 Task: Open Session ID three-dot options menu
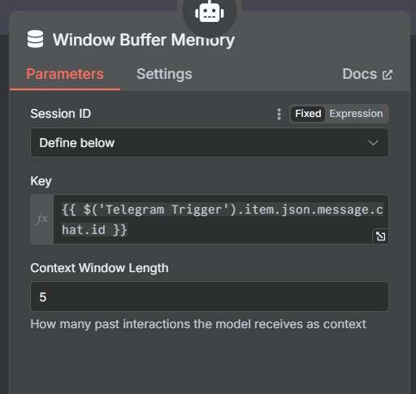(x=279, y=114)
